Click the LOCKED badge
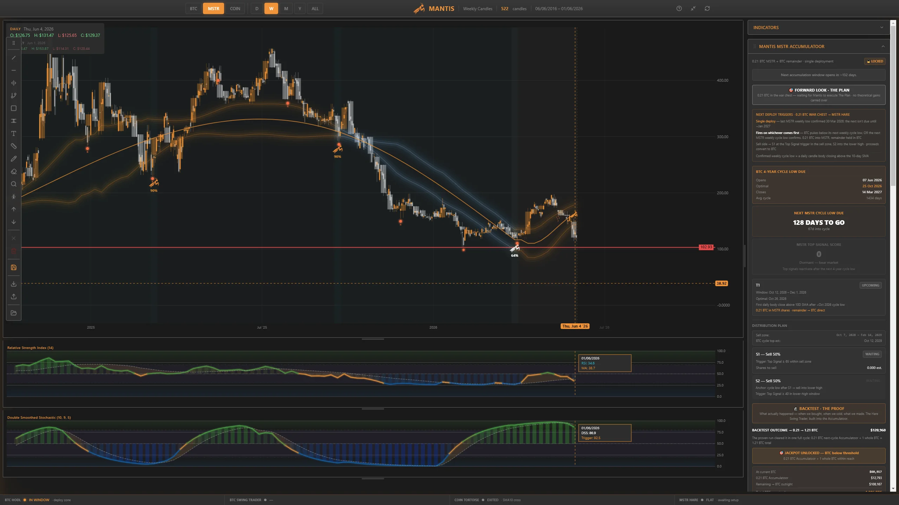Image resolution: width=899 pixels, height=505 pixels. (x=875, y=61)
